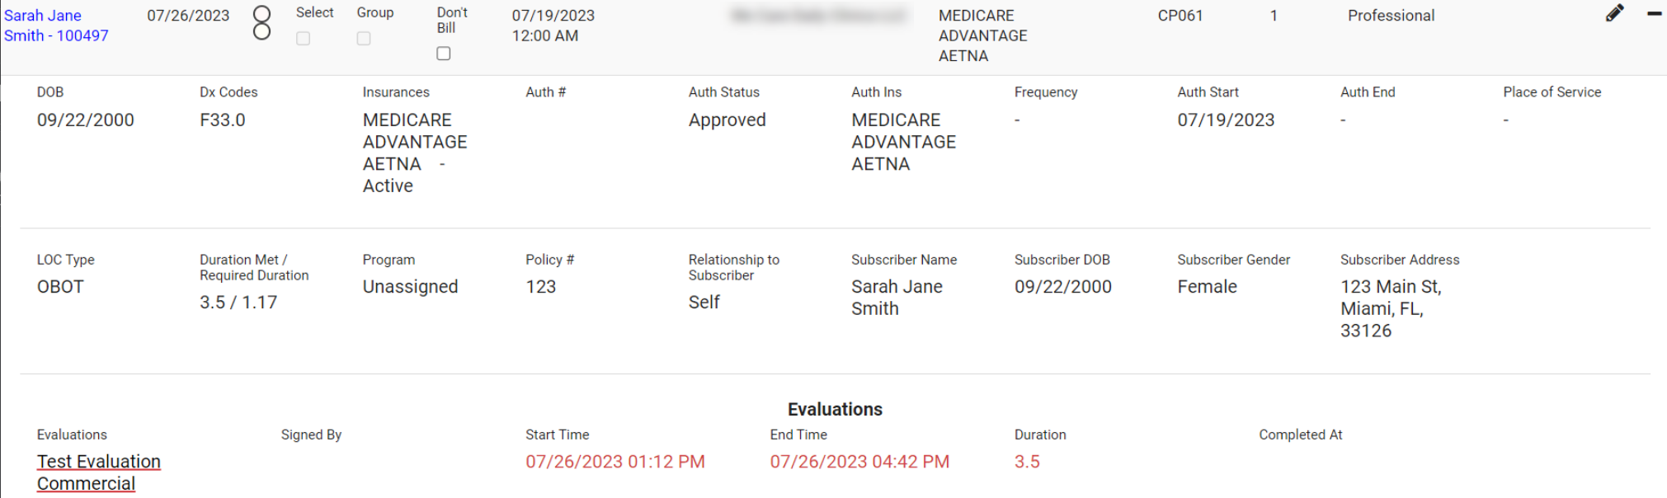This screenshot has width=1667, height=498.
Task: Click the Unassigned program value
Action: 410,287
